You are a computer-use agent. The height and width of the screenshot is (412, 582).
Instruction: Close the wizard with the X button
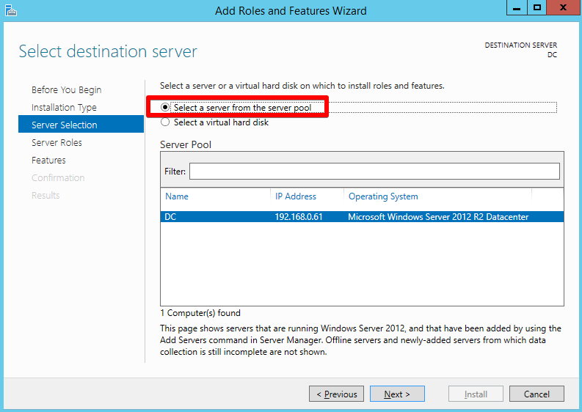[x=563, y=7]
